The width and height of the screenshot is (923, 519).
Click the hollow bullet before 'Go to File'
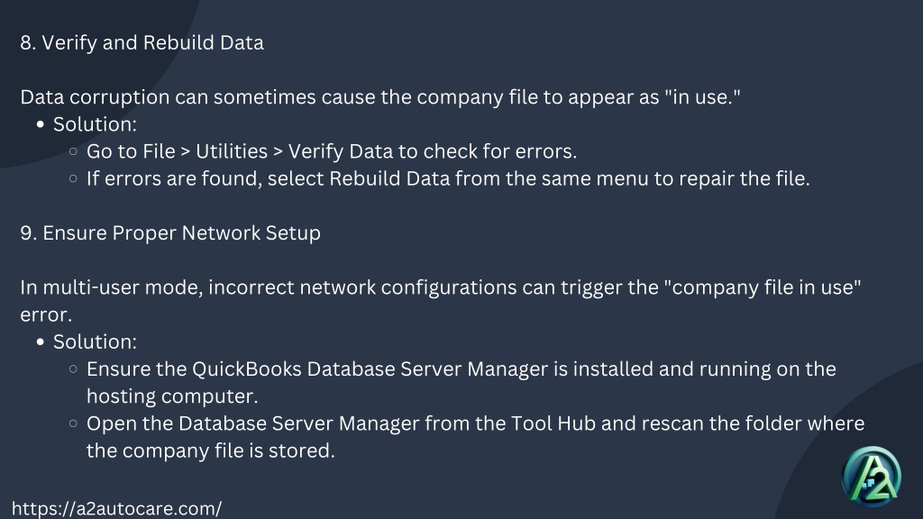(73, 151)
